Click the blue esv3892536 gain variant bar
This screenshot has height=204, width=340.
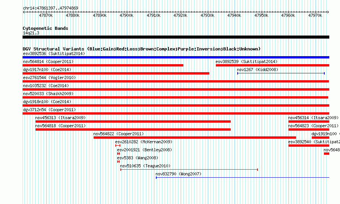click(x=176, y=57)
